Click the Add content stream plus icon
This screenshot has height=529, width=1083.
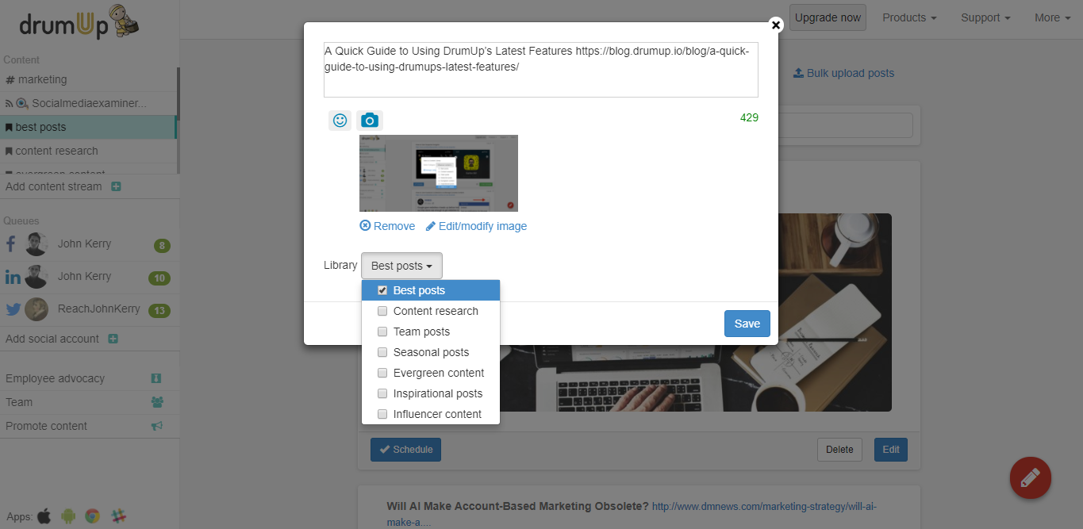click(x=116, y=186)
